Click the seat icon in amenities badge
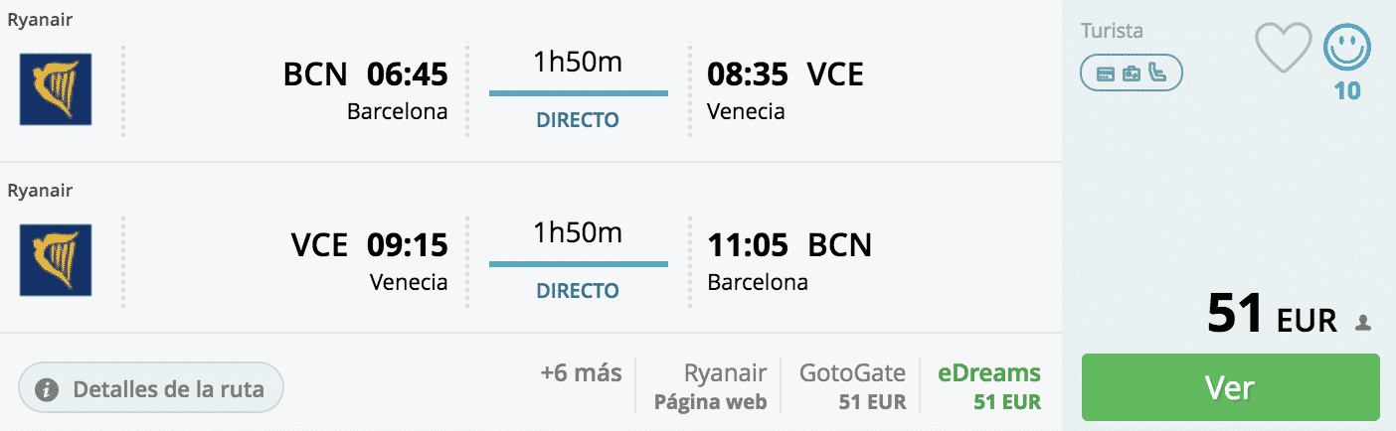 tap(1156, 72)
